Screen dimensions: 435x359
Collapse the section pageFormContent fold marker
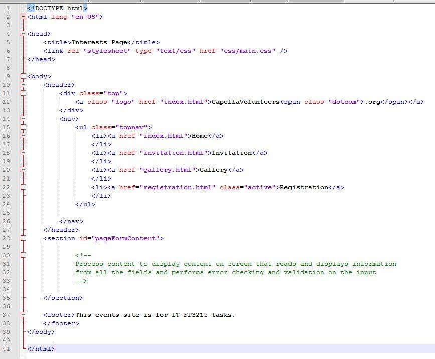[x=23, y=238]
